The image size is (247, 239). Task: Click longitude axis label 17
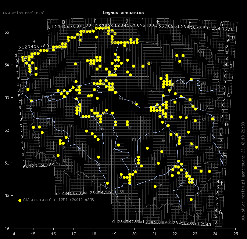pyautogui.click(x=74, y=234)
